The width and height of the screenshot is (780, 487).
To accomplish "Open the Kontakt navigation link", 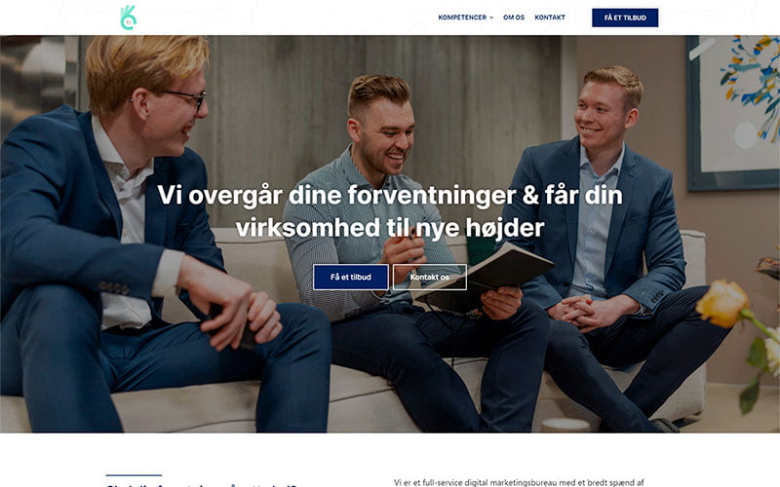I will [550, 18].
